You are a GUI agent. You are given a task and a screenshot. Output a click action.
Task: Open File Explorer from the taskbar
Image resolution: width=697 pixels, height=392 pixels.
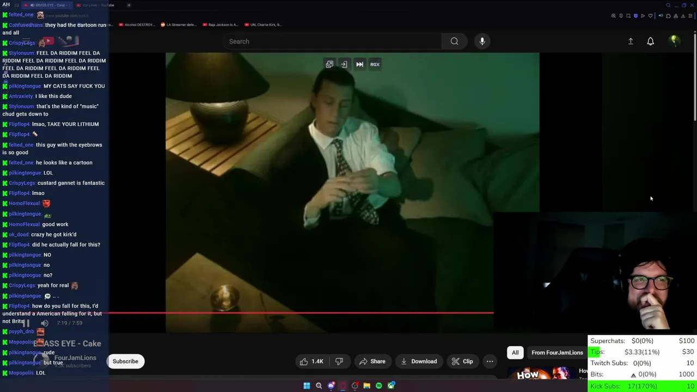(367, 385)
